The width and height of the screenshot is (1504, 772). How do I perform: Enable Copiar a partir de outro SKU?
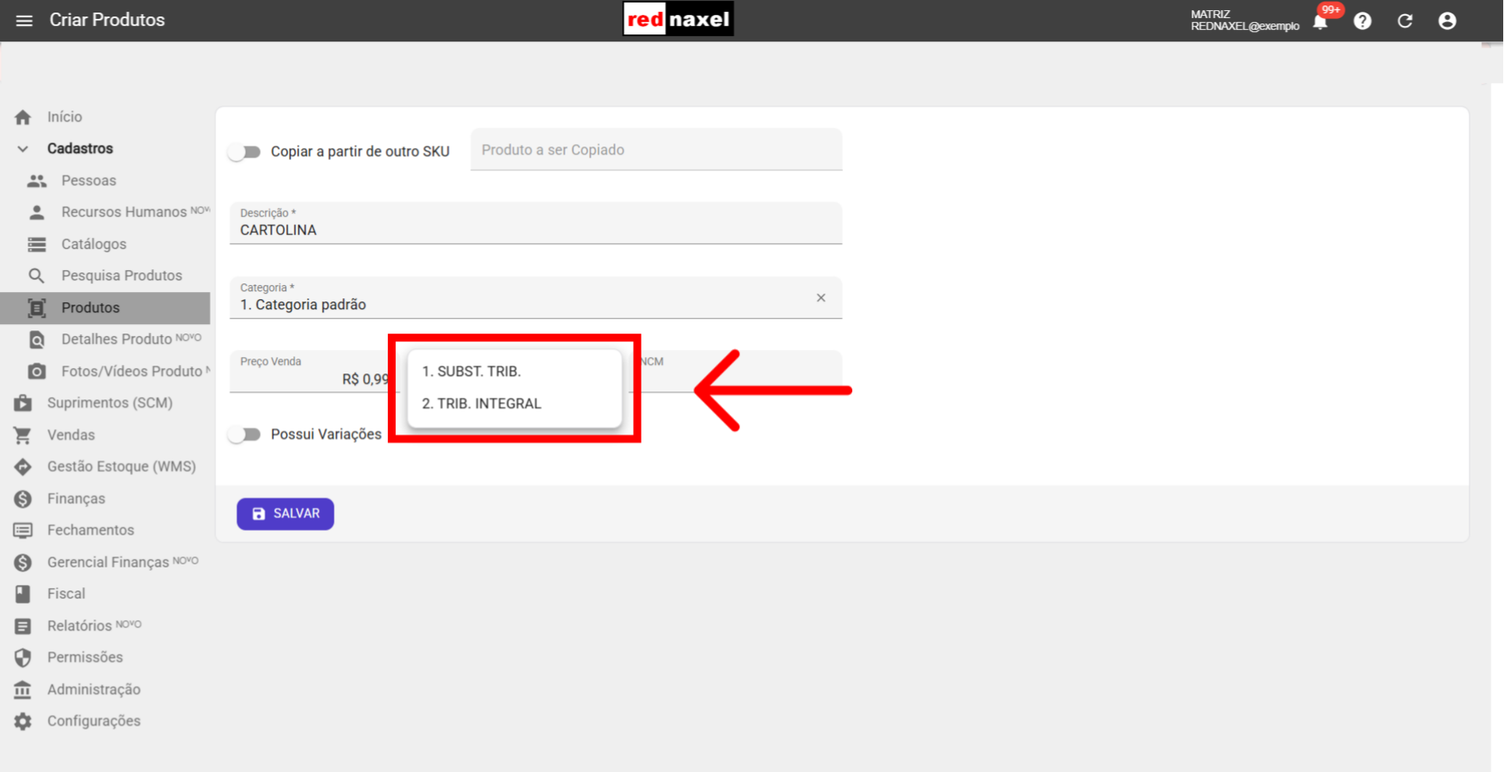(x=244, y=152)
